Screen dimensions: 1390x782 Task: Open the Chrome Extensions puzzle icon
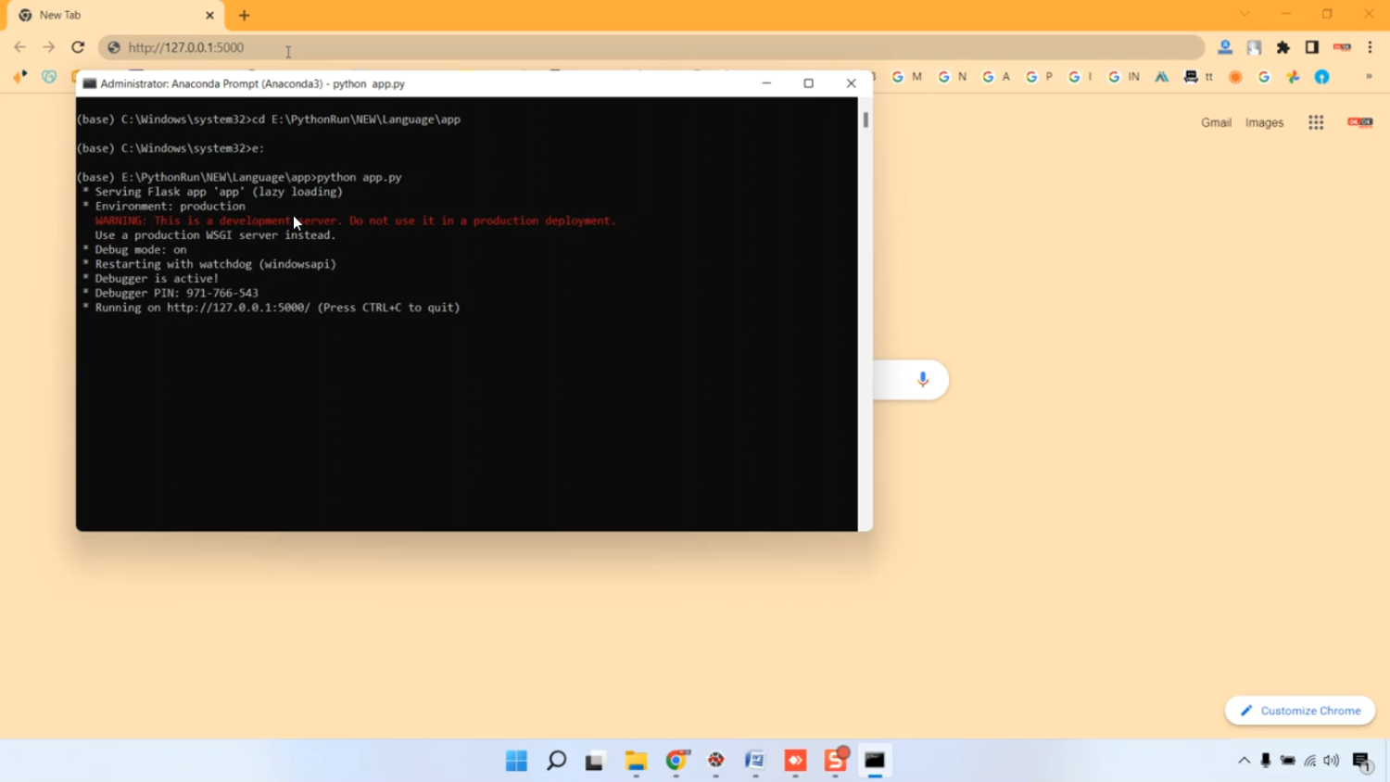[1283, 47]
